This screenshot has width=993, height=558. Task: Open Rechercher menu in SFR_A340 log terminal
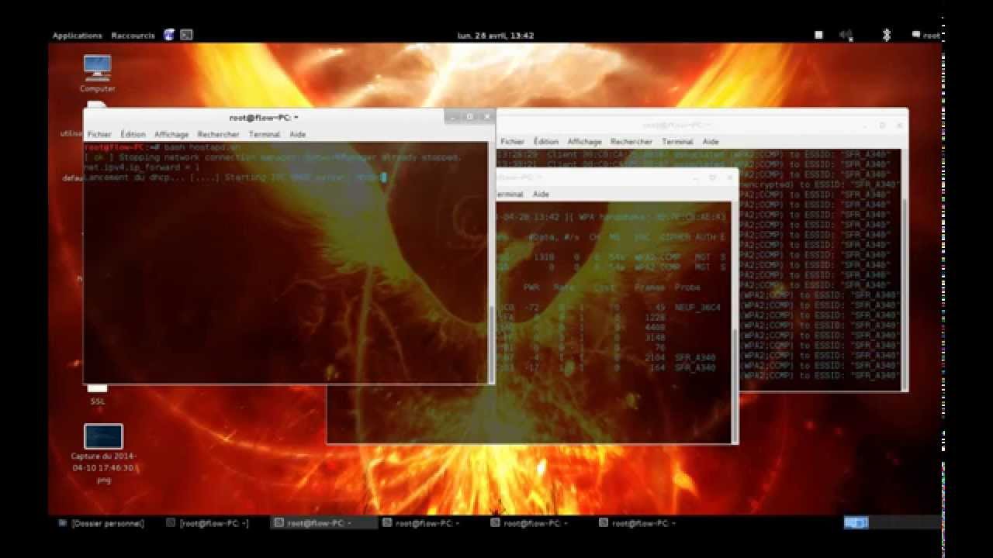(631, 142)
